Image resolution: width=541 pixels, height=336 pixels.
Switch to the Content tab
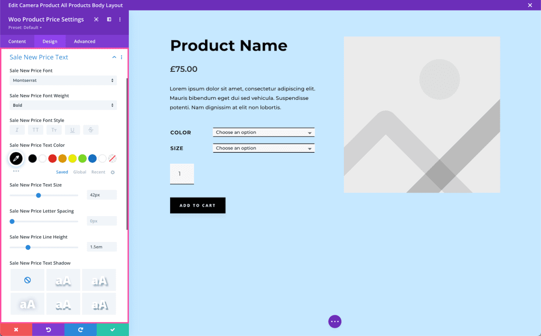17,41
